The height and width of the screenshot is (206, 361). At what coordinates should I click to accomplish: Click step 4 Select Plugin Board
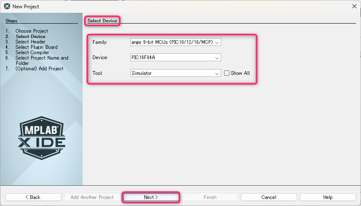pyautogui.click(x=37, y=47)
